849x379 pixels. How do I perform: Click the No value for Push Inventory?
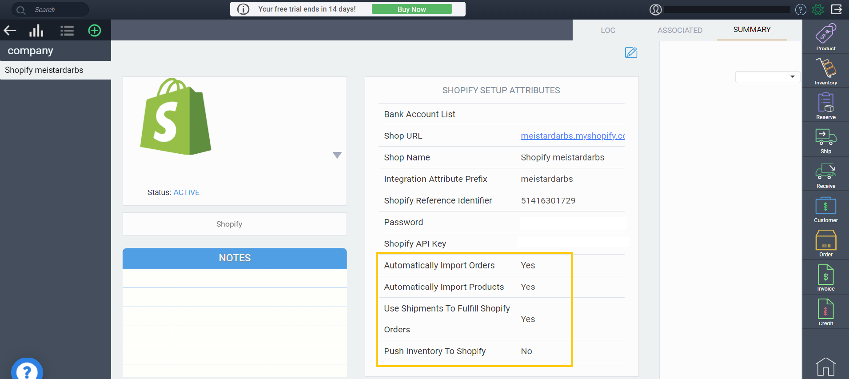point(526,351)
